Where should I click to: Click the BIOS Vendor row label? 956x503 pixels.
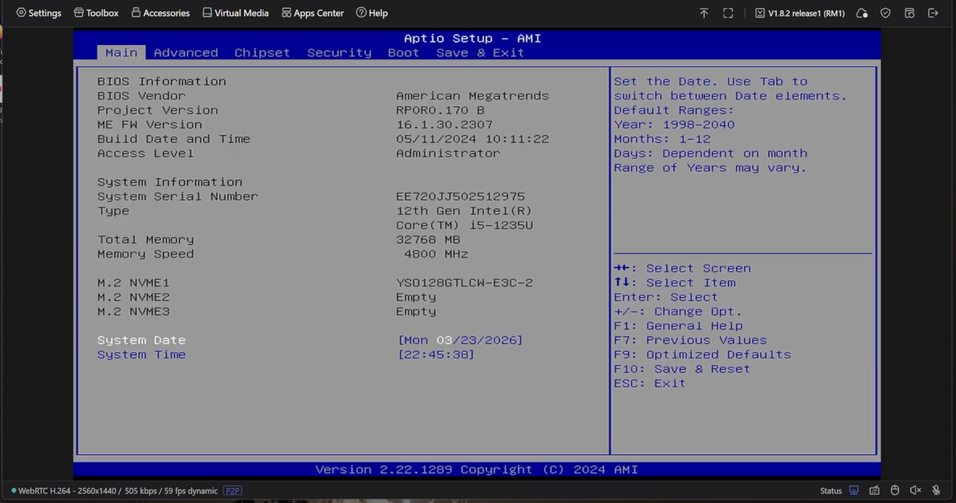click(141, 96)
